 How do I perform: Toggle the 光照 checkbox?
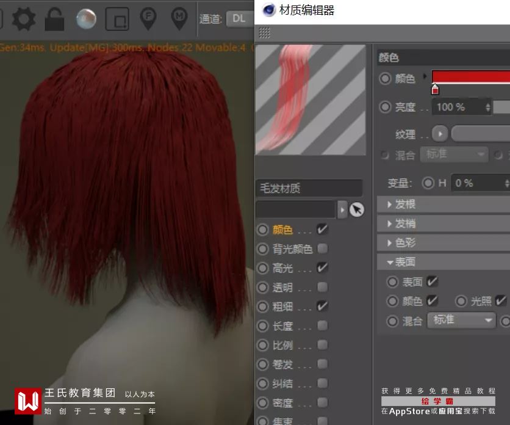coord(501,300)
